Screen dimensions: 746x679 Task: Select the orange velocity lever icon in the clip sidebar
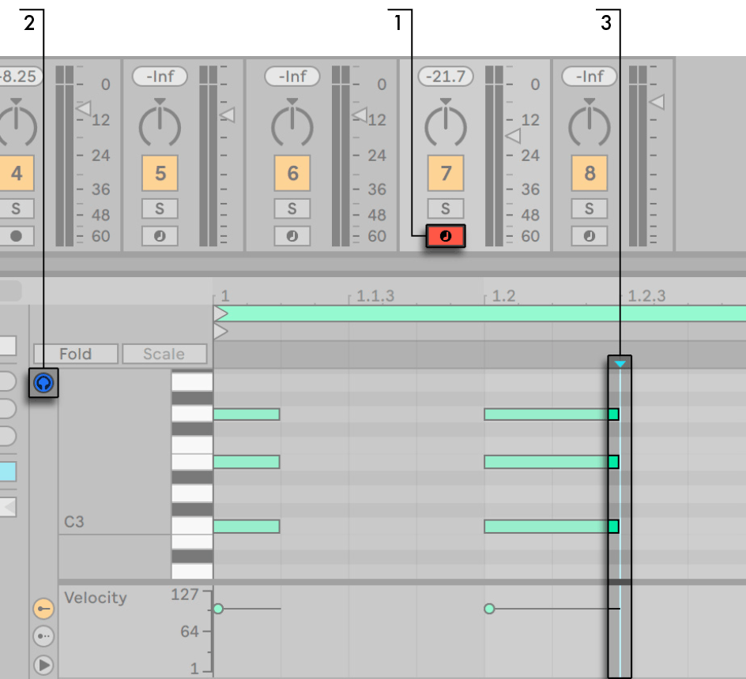click(43, 609)
